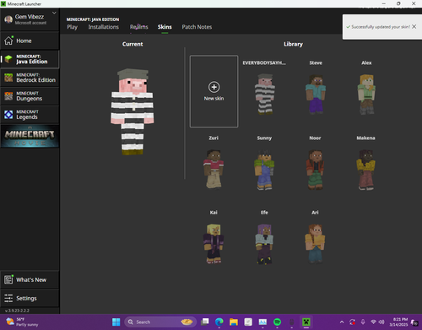422x330 pixels.
Task: Click the taskbar Search box
Action: pos(160,322)
